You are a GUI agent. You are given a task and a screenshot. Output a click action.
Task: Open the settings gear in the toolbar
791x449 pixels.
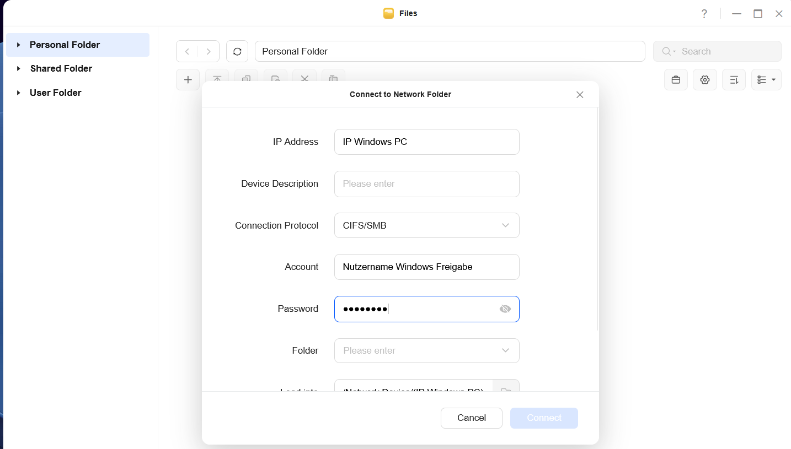[704, 80]
